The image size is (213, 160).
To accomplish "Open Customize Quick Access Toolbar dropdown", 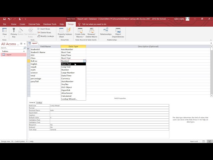I will [x=25, y=19].
